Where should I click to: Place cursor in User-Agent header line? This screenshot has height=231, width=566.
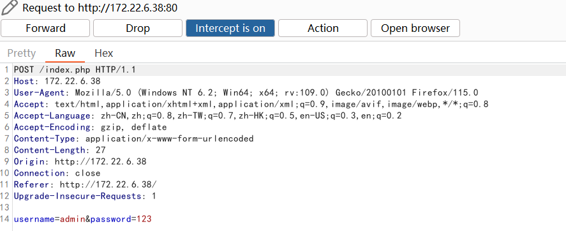point(246,93)
